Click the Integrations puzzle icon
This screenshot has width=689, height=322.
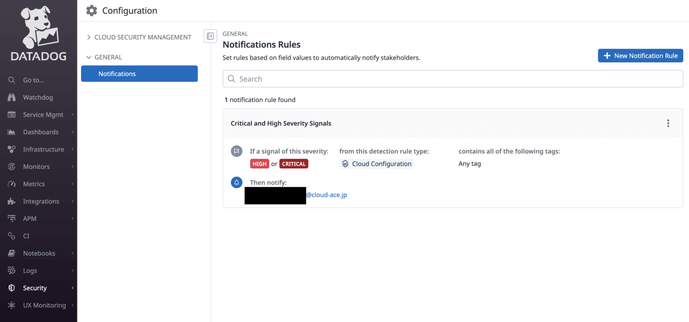[11, 201]
